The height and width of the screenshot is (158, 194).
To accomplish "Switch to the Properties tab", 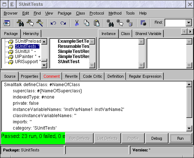I will point(30,76).
